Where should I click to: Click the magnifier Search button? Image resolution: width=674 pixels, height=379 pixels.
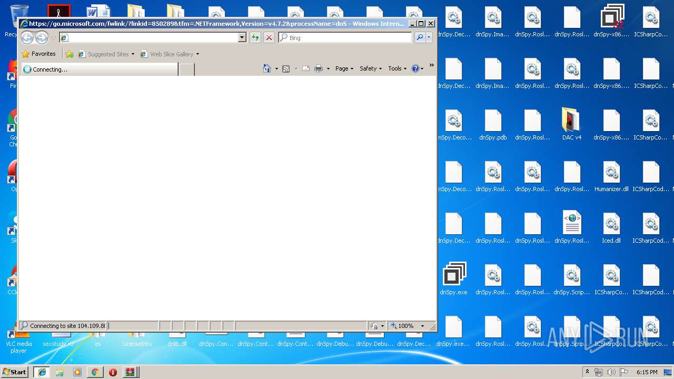click(420, 37)
